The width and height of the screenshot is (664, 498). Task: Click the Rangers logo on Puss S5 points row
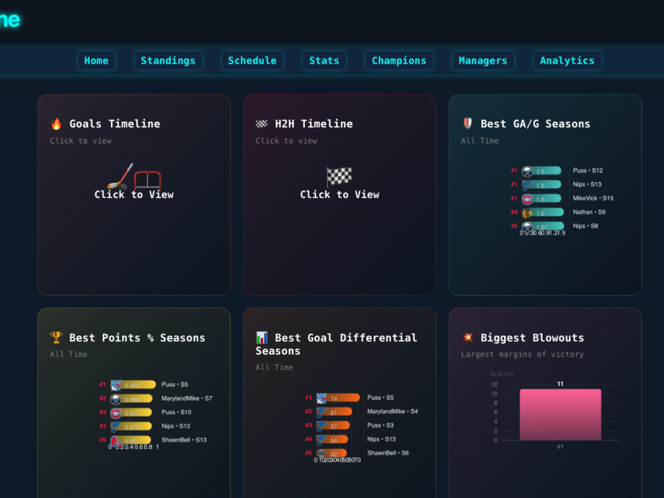(x=116, y=385)
